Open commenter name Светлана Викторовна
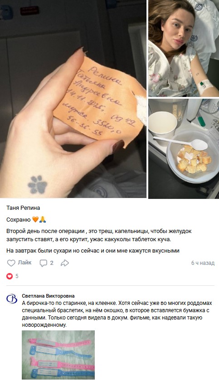 click(x=48, y=296)
